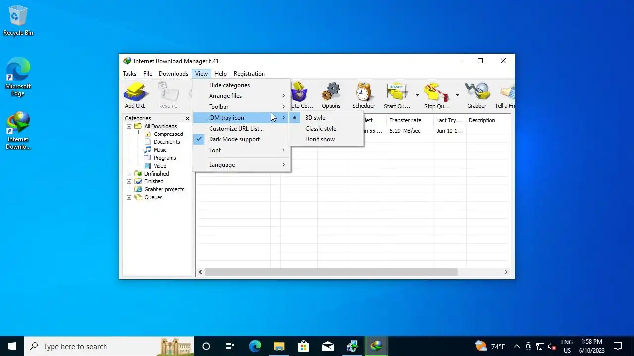634x356 pixels.
Task: Select 3D style tray icon option
Action: click(x=326, y=118)
